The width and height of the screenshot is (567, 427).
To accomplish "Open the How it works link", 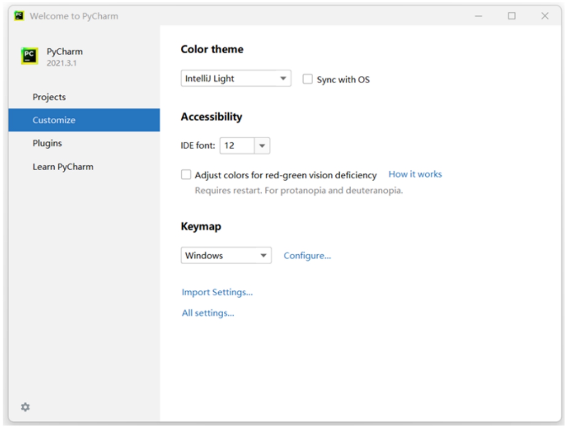I will (x=415, y=174).
